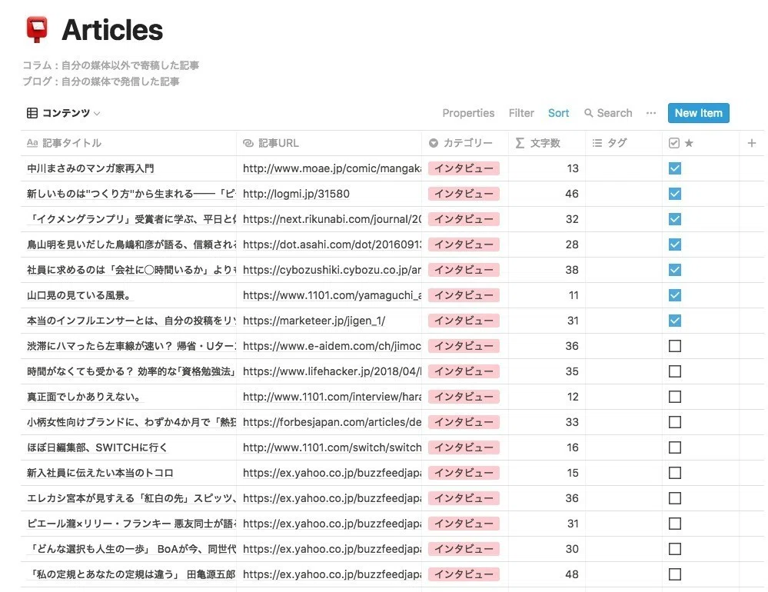Click the table view icon beside コンテンツ
Viewport: 768px width, 592px height.
[x=32, y=113]
